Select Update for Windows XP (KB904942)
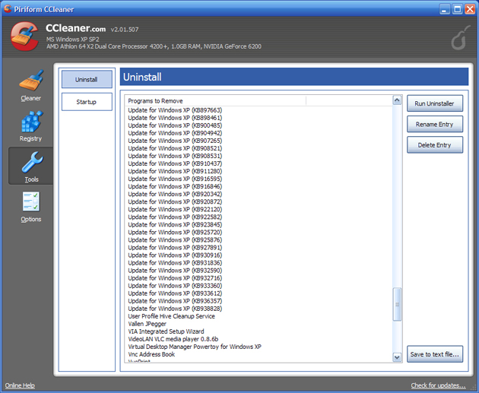Image resolution: width=479 pixels, height=393 pixels. tap(175, 133)
